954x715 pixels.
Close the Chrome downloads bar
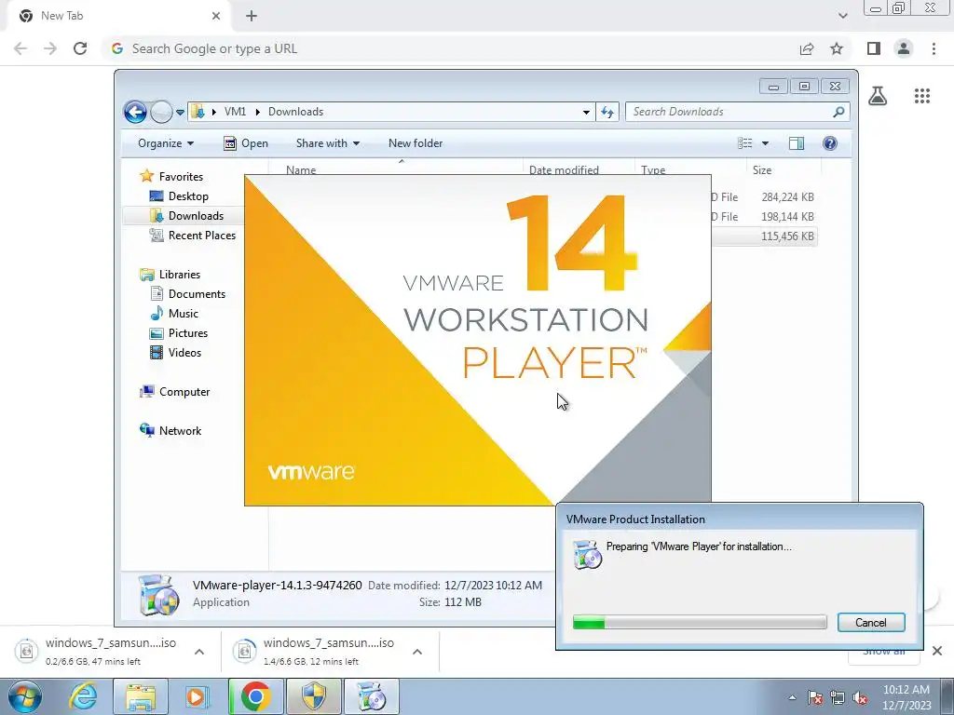click(x=937, y=651)
